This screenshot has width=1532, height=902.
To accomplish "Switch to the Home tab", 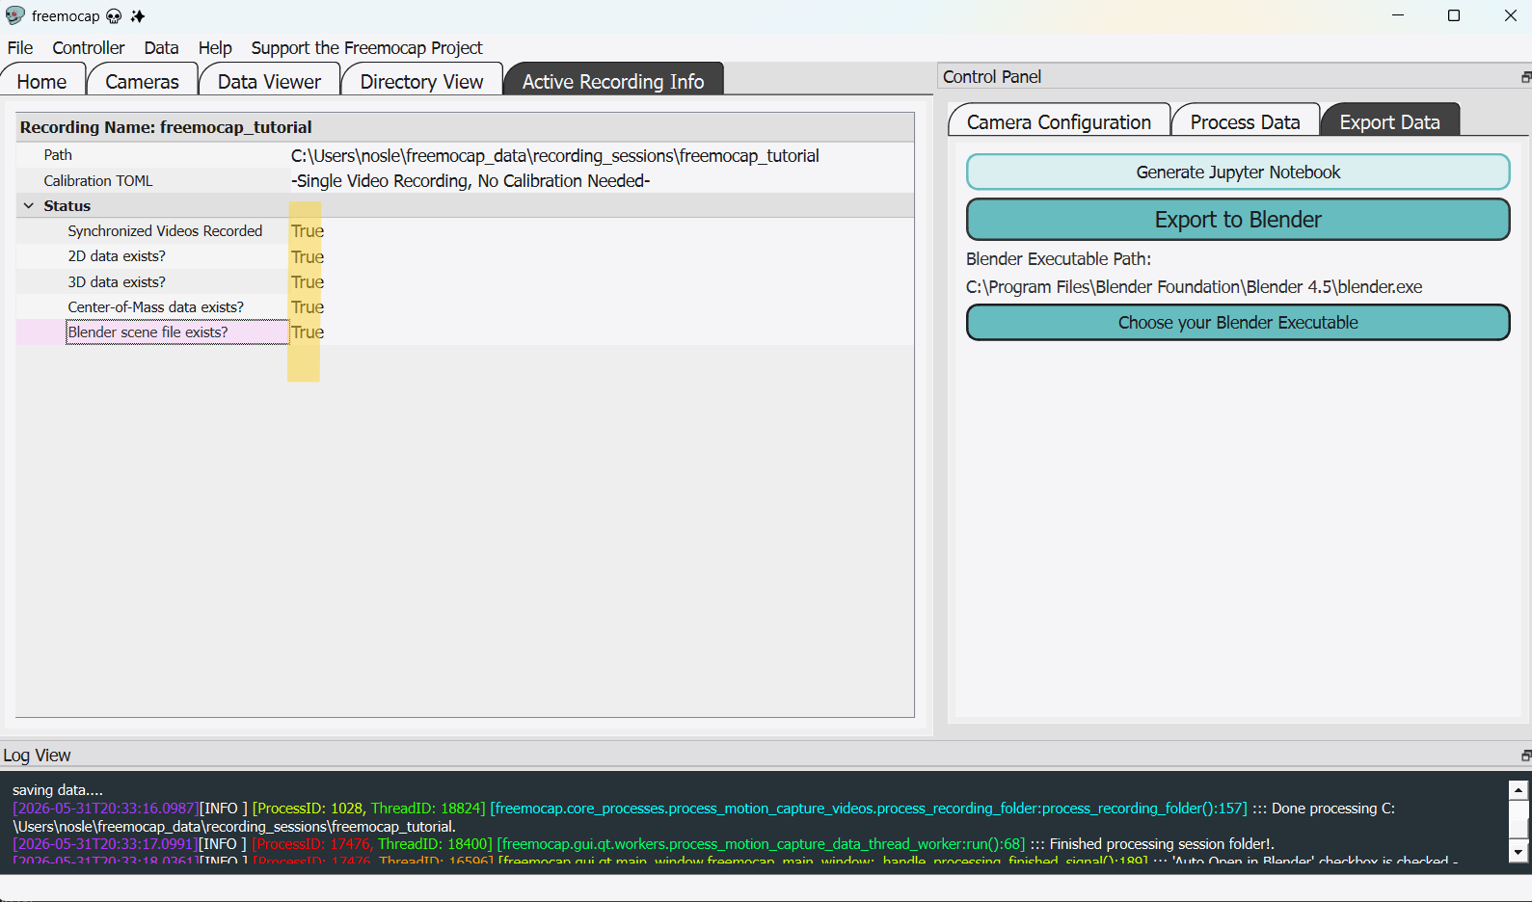I will coord(42,82).
